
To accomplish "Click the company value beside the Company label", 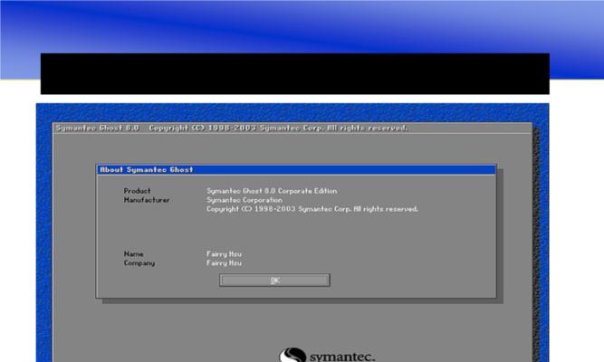I will (x=224, y=263).
